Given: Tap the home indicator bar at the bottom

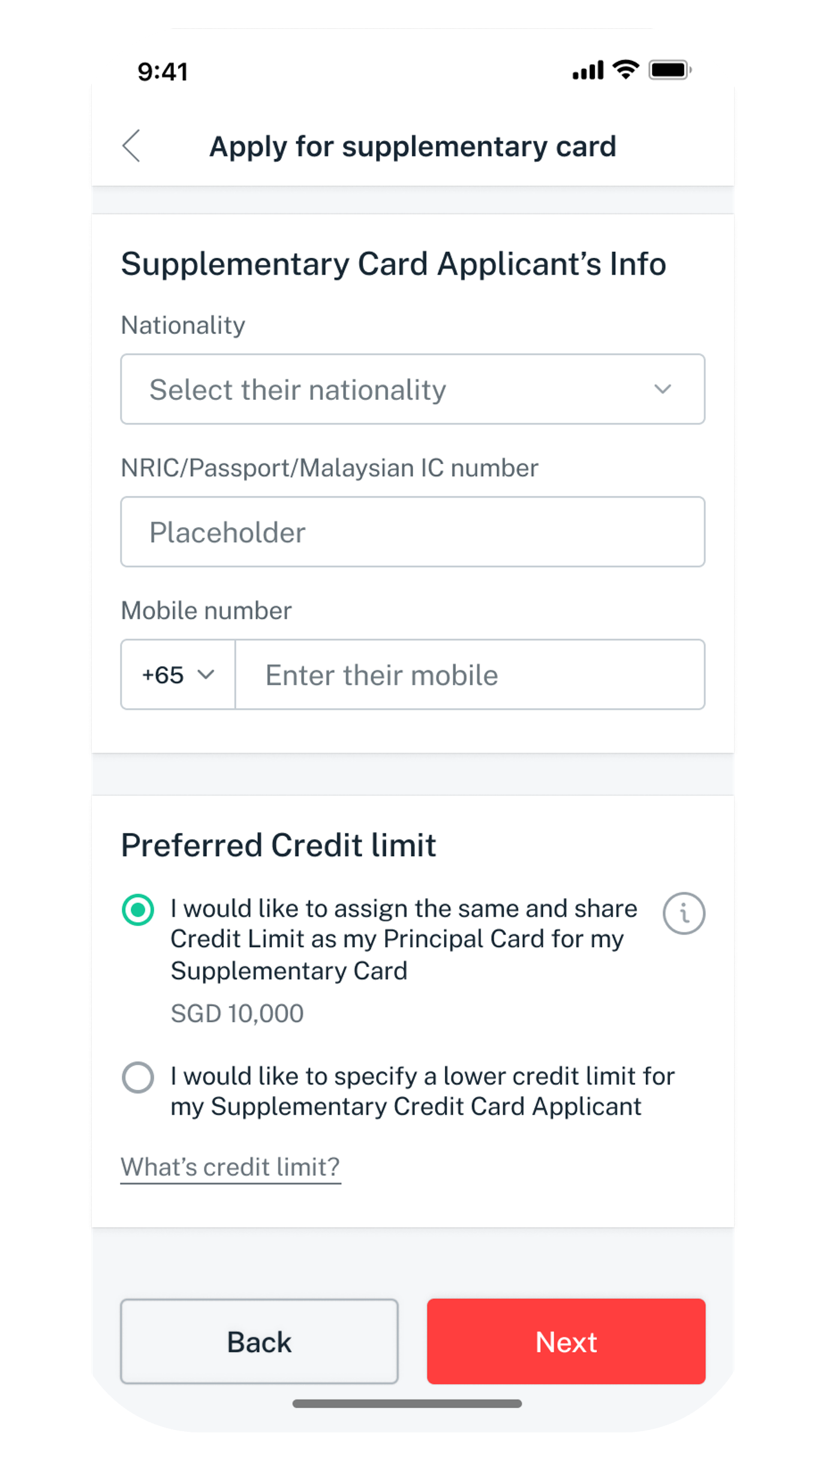Looking at the screenshot, I should click(407, 1404).
